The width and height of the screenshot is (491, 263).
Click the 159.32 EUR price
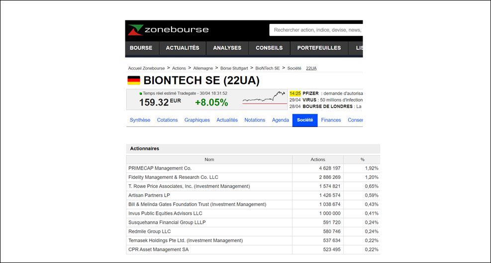tap(160, 102)
